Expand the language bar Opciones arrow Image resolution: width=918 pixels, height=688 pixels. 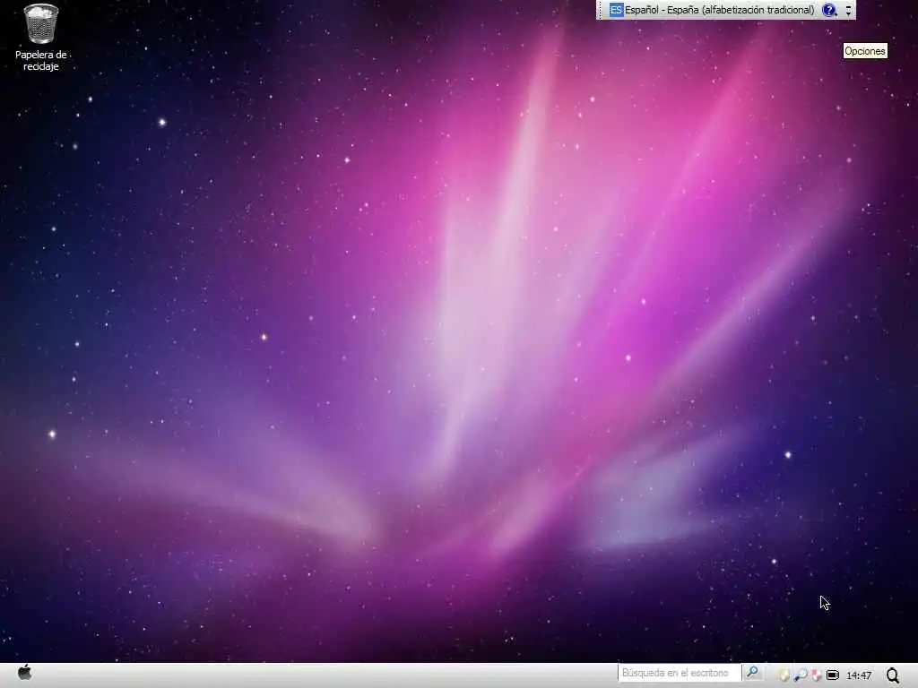click(848, 10)
